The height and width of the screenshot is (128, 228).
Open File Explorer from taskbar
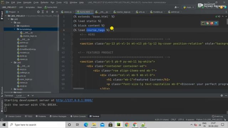tap(94, 125)
